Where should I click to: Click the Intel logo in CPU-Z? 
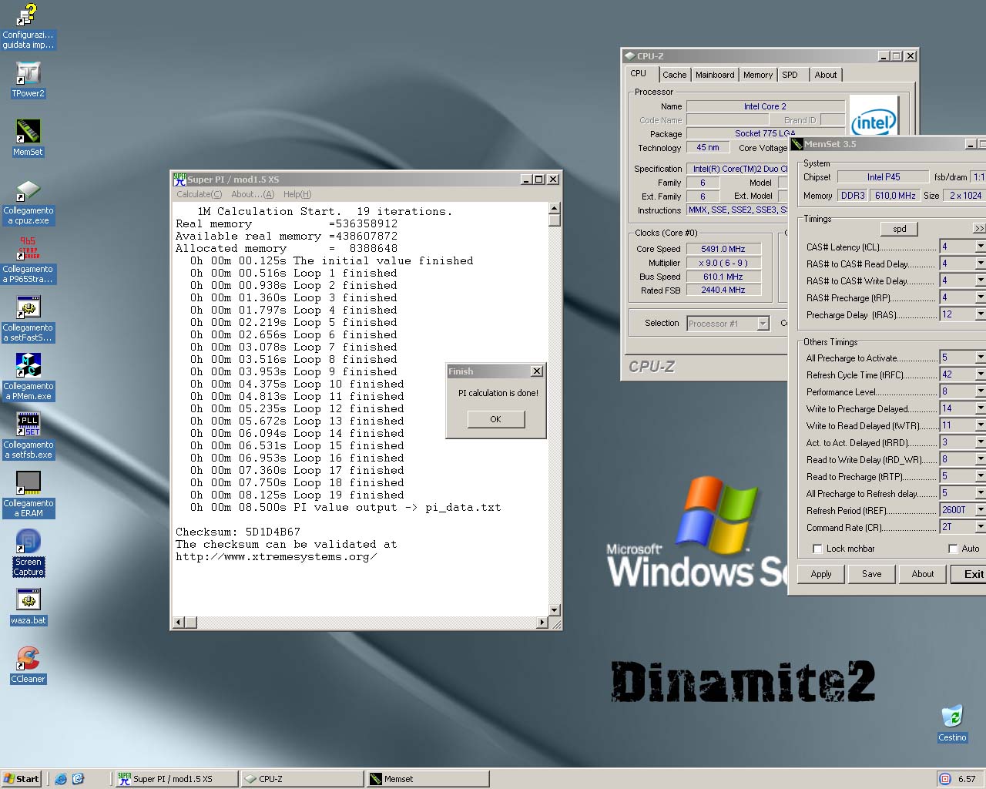(x=874, y=116)
